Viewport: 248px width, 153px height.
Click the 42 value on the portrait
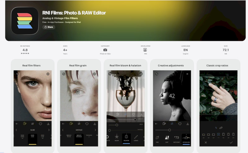click(x=172, y=96)
